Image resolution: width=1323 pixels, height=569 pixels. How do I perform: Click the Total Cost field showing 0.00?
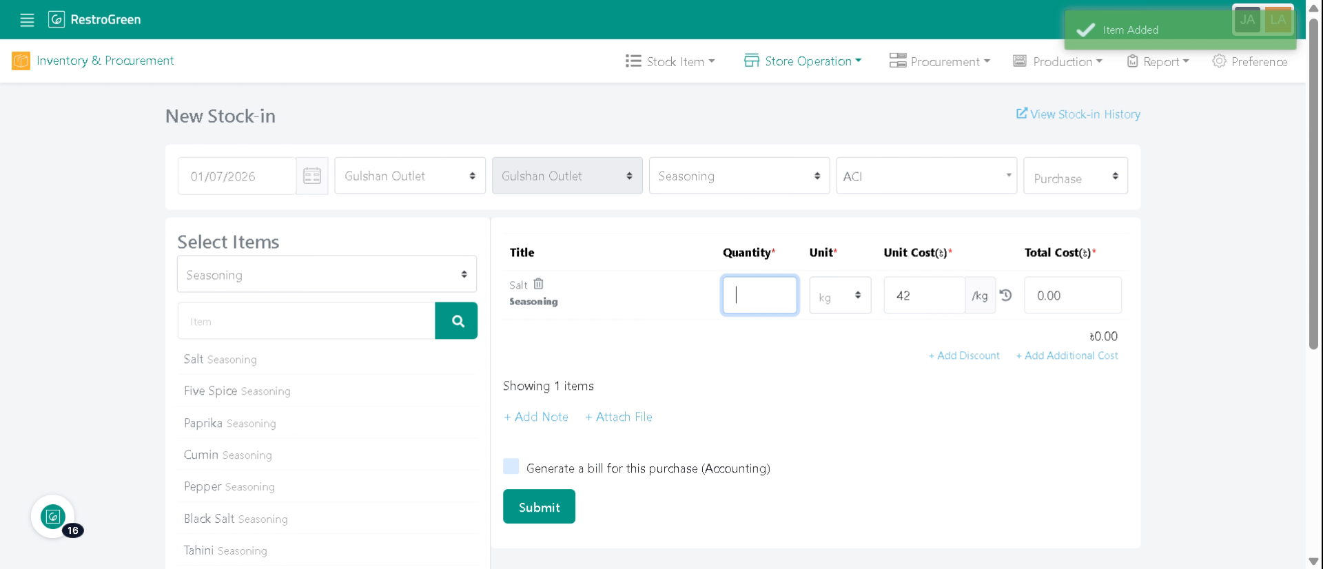click(1073, 296)
